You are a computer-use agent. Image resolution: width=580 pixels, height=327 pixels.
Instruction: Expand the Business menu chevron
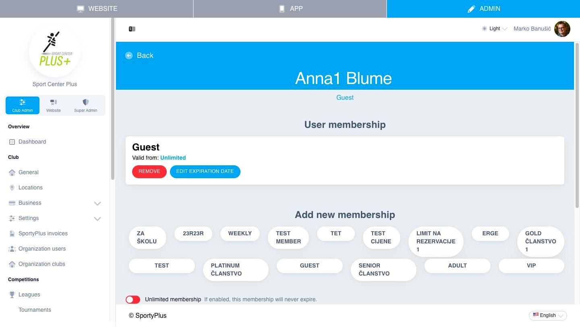click(97, 204)
